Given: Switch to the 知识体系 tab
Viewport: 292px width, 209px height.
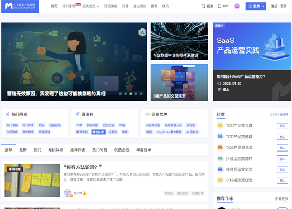Looking at the screenshot, I should coord(56,150).
